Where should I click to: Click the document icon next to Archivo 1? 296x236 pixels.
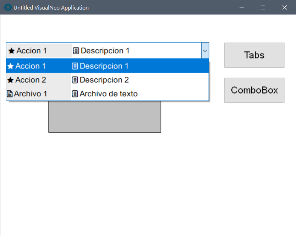[10, 94]
